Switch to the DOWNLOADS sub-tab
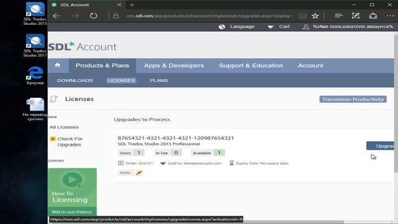Screen dimensions: 398x224 pos(75,80)
